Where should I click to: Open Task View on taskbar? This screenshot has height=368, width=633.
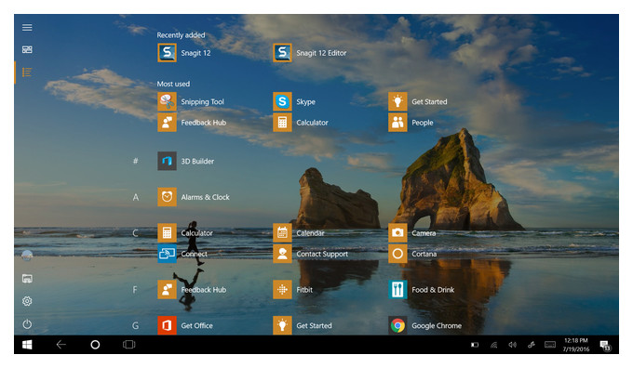(128, 345)
